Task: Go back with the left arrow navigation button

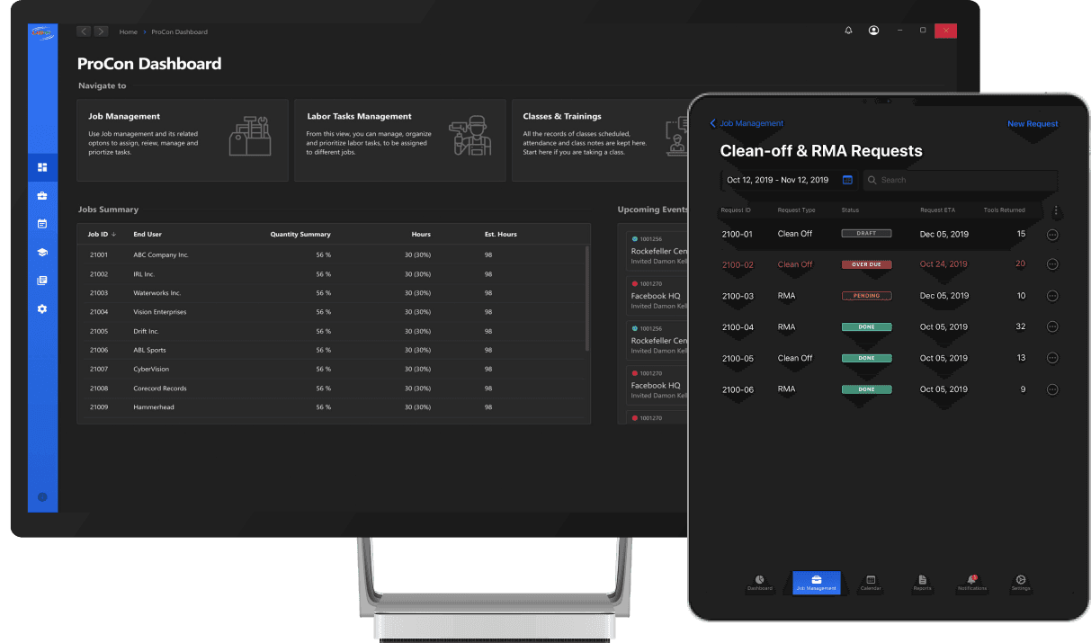Action: (x=84, y=31)
